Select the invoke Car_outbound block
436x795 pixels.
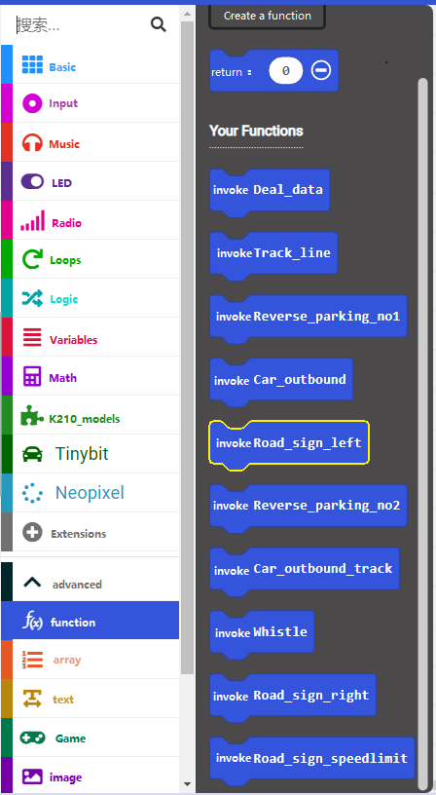[x=281, y=380]
